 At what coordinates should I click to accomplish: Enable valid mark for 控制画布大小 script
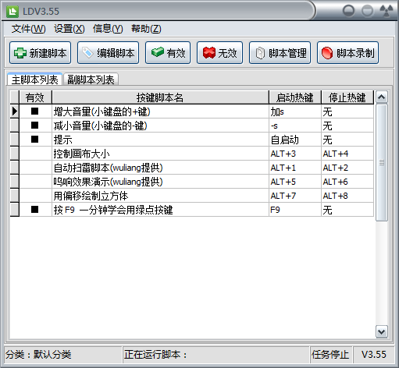[x=35, y=154]
